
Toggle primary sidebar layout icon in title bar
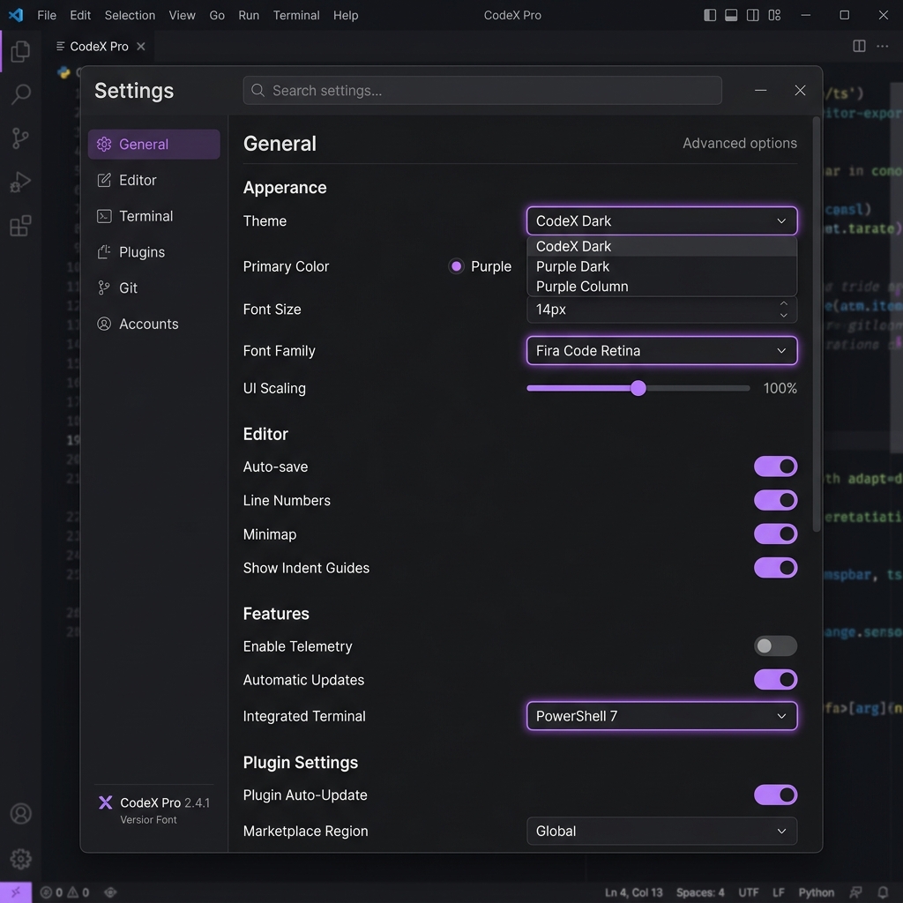tap(710, 15)
